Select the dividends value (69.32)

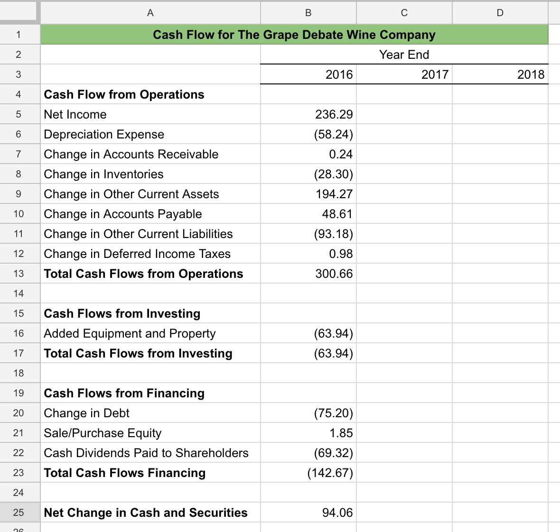point(308,453)
